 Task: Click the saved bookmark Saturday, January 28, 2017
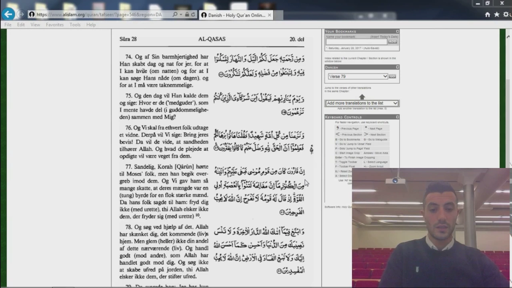pyautogui.click(x=352, y=48)
